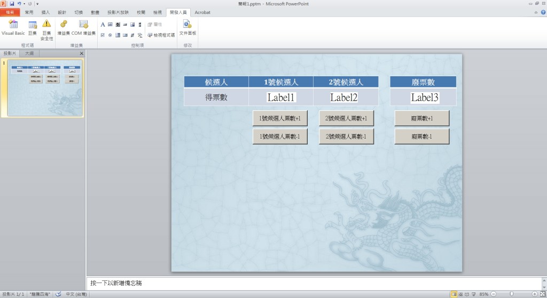Click the 屬性 properties button
Image resolution: width=547 pixels, height=298 pixels.
click(154, 25)
